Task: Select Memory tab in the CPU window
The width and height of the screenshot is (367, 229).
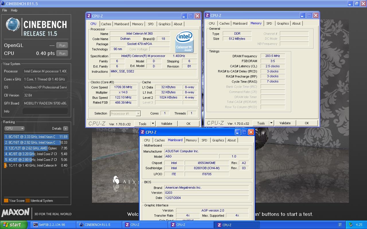Action: (x=138, y=24)
